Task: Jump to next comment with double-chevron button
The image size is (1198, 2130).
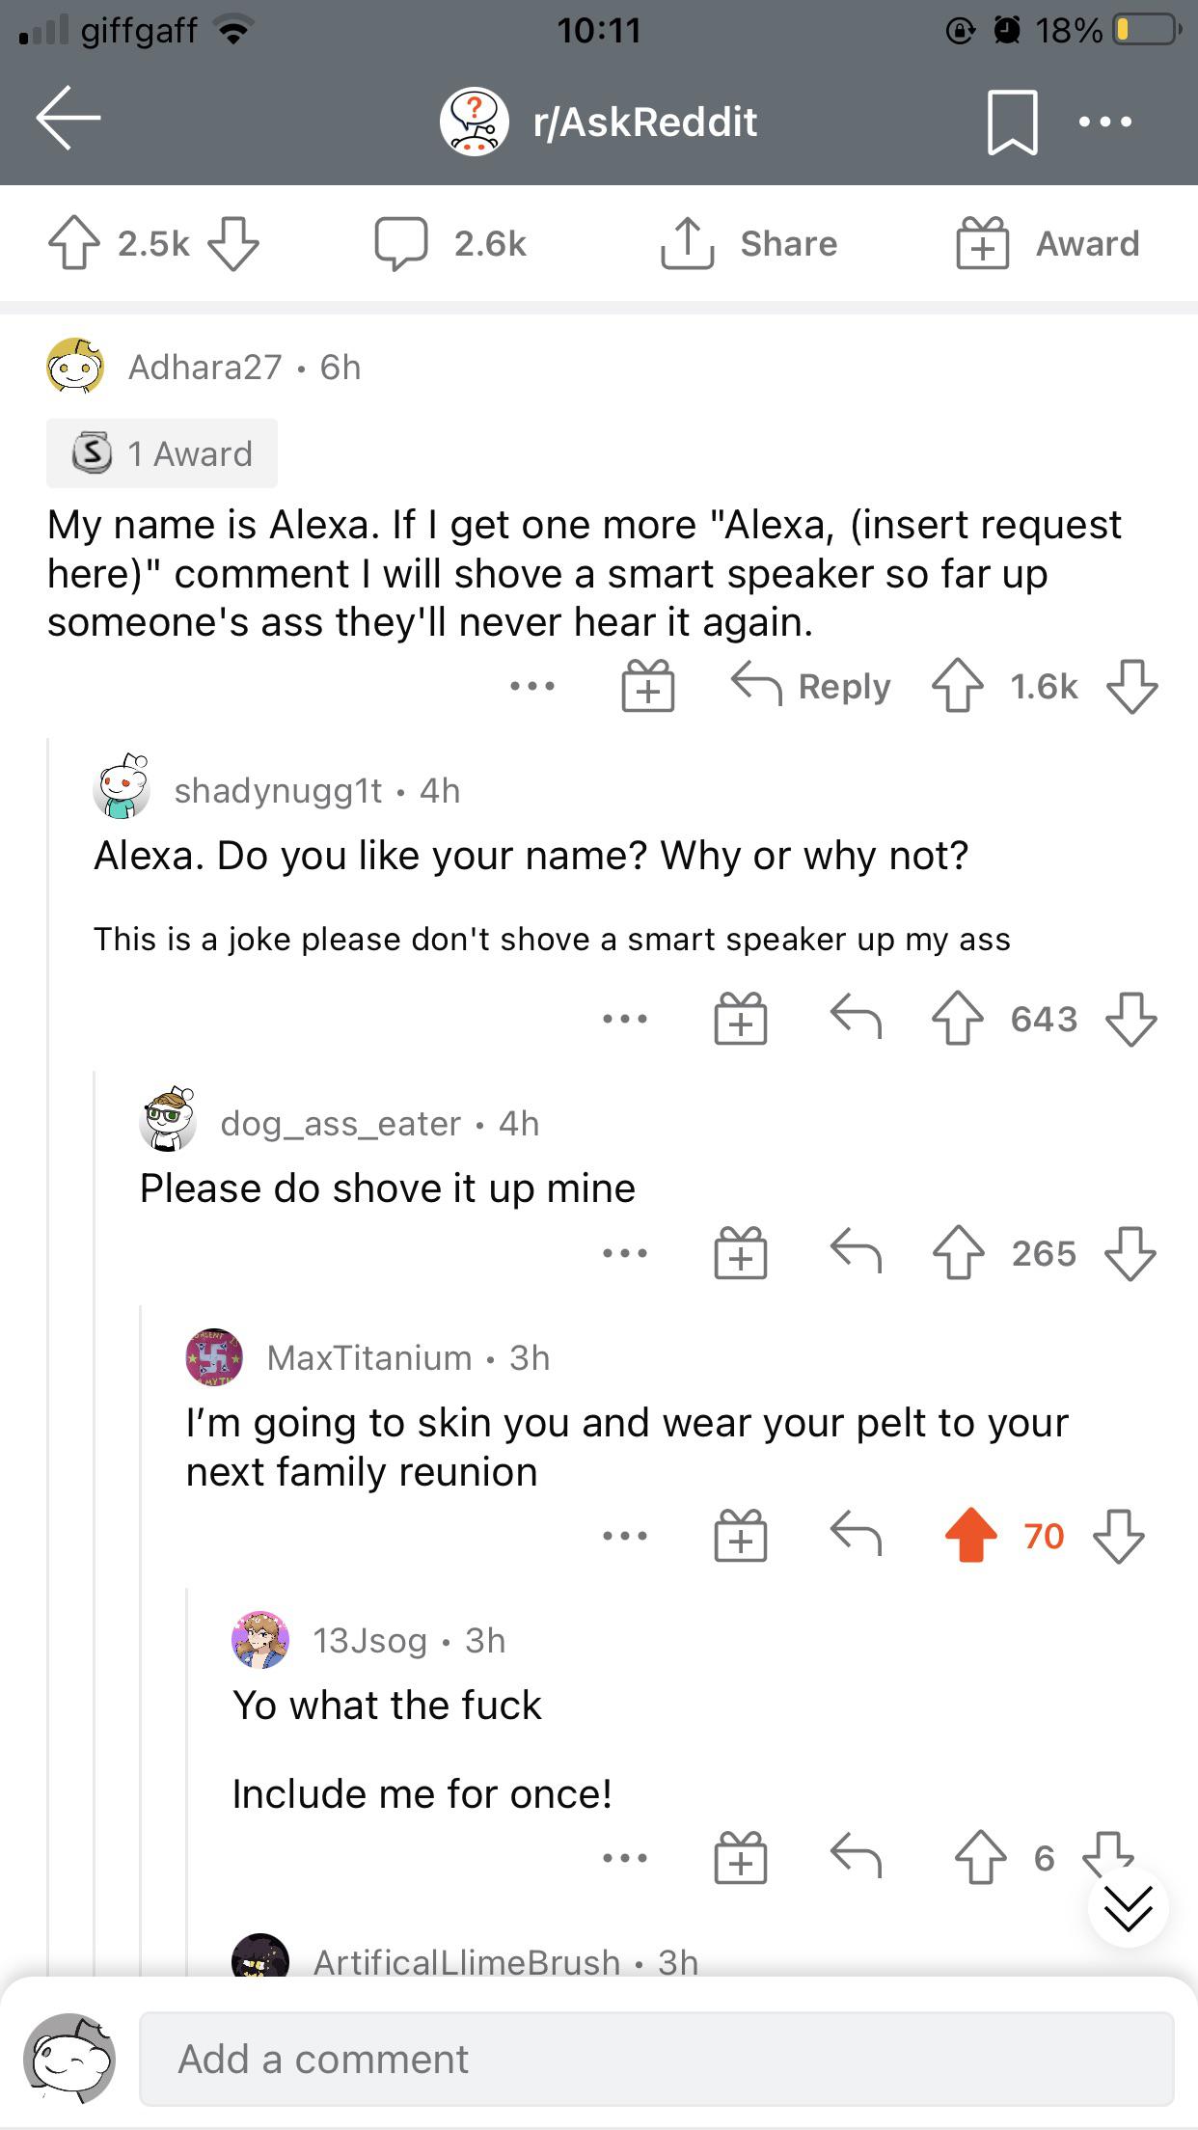Action: point(1128,1907)
